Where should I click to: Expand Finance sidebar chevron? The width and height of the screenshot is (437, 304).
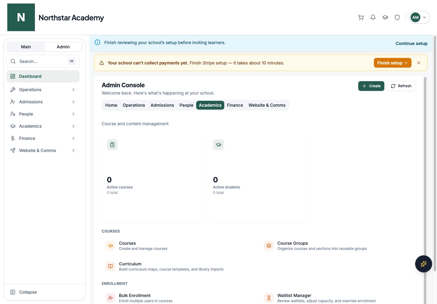point(73,138)
